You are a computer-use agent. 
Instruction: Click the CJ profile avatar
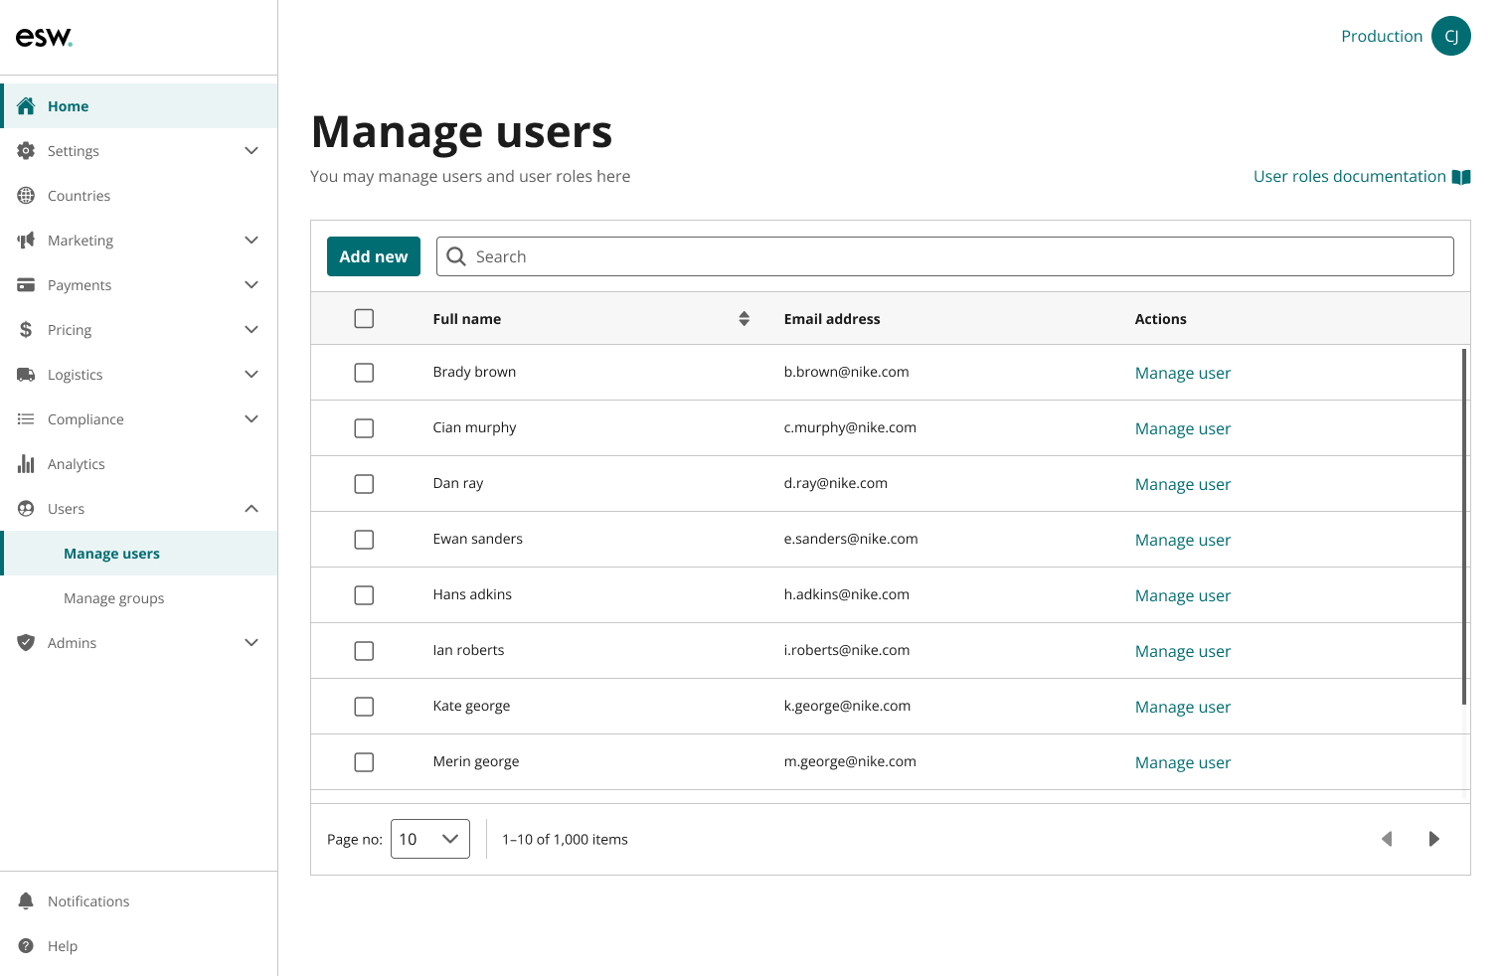coord(1450,37)
